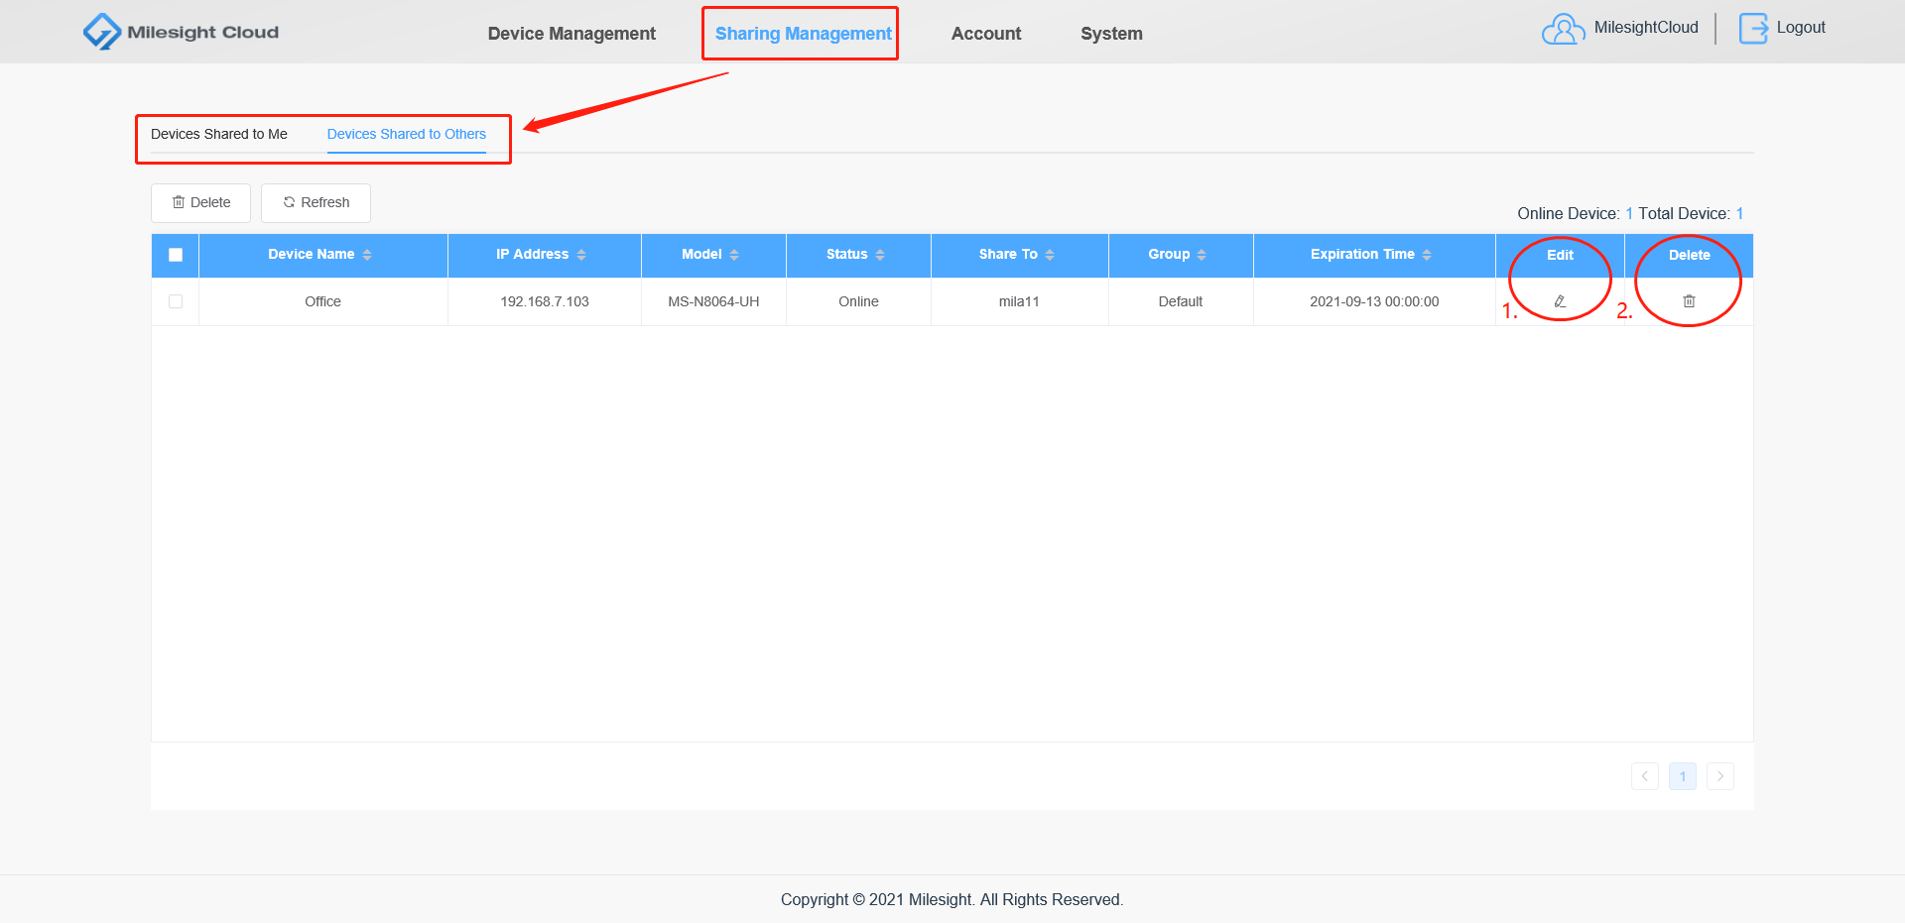
Task: Sort by Status column arrows
Action: (880, 255)
